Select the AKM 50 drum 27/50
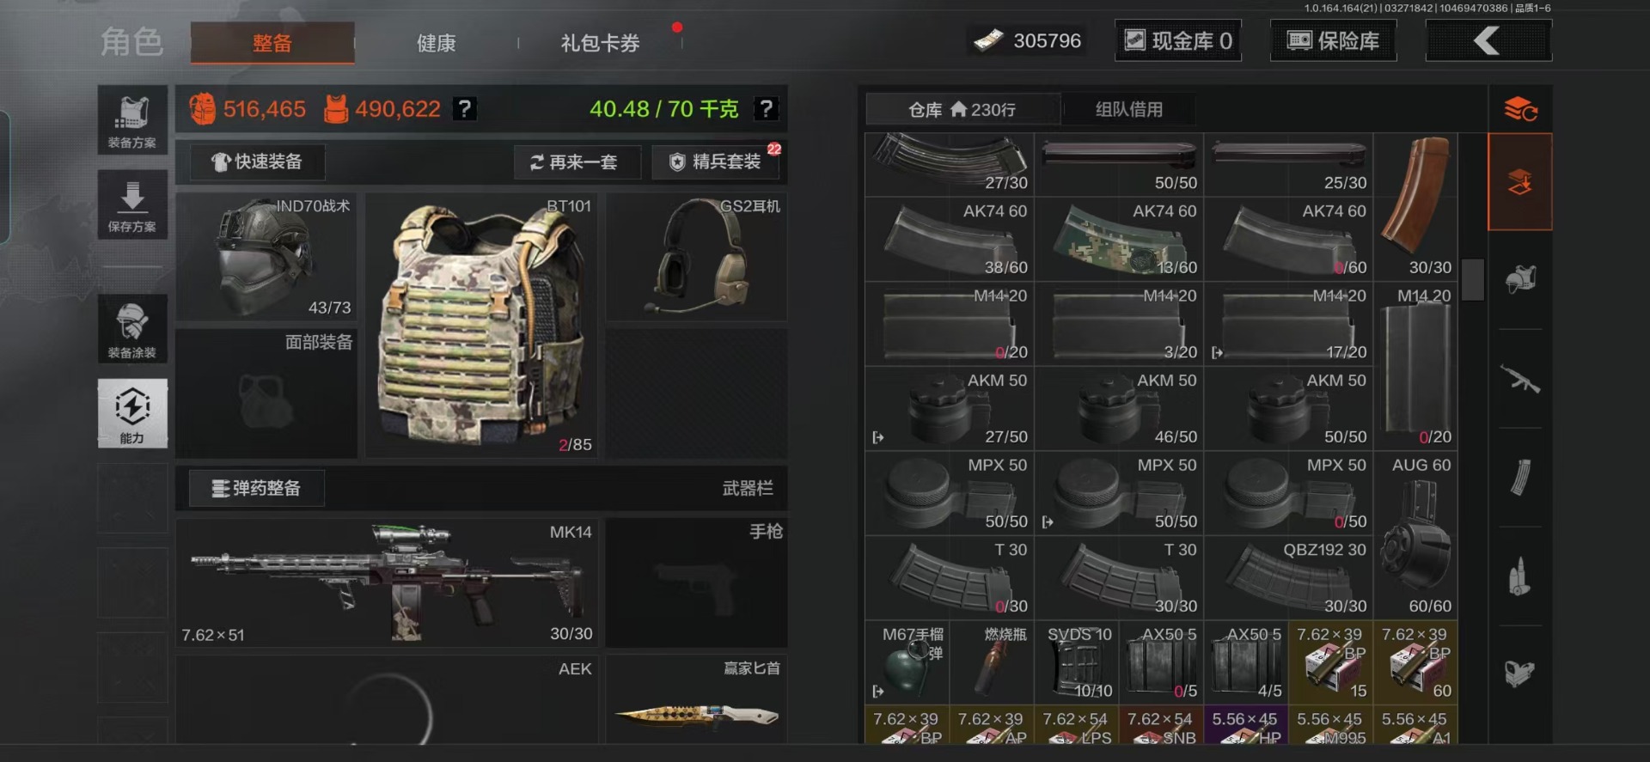Image resolution: width=1650 pixels, height=762 pixels. point(950,408)
